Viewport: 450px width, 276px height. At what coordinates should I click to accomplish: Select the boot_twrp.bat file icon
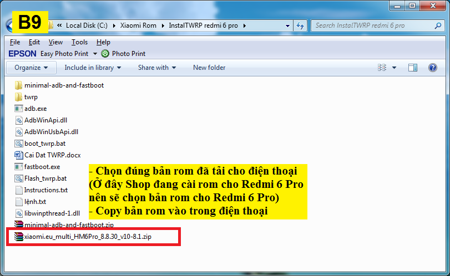point(19,144)
